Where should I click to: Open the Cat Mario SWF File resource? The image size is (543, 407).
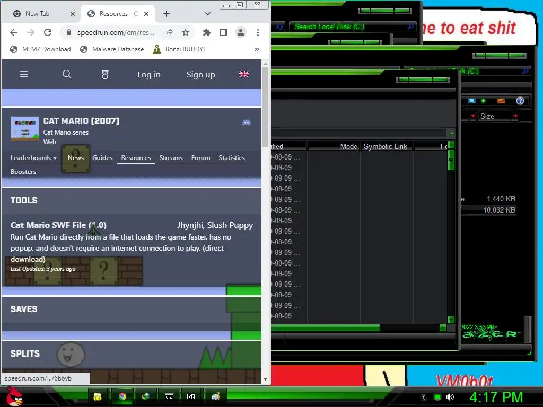click(58, 225)
